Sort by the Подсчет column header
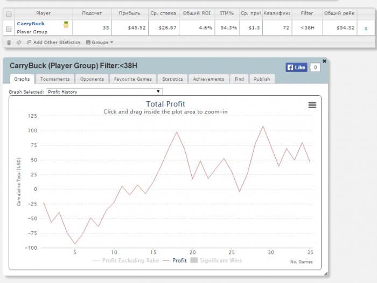 click(x=92, y=13)
